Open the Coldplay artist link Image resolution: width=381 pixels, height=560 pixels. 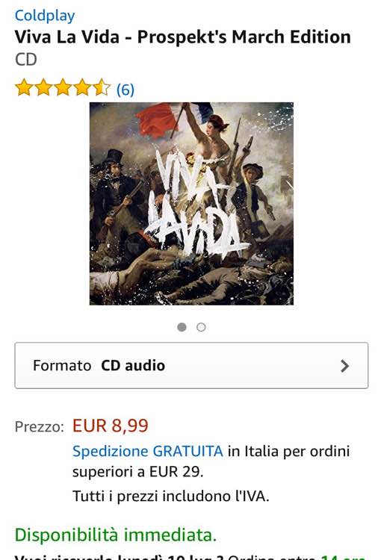coord(45,16)
